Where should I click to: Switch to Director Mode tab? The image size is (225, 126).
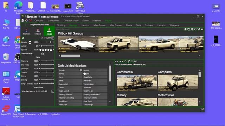tap(71, 21)
